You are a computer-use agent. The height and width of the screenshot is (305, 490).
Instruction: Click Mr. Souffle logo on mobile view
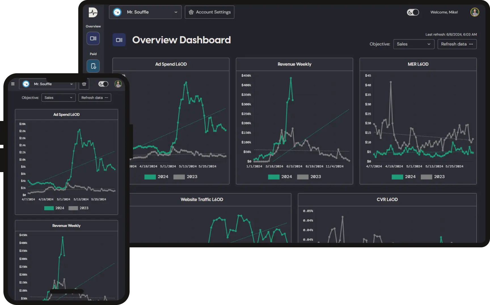(26, 84)
